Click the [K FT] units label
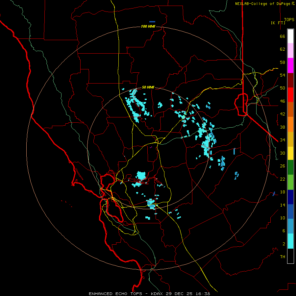 pyautogui.click(x=278, y=23)
